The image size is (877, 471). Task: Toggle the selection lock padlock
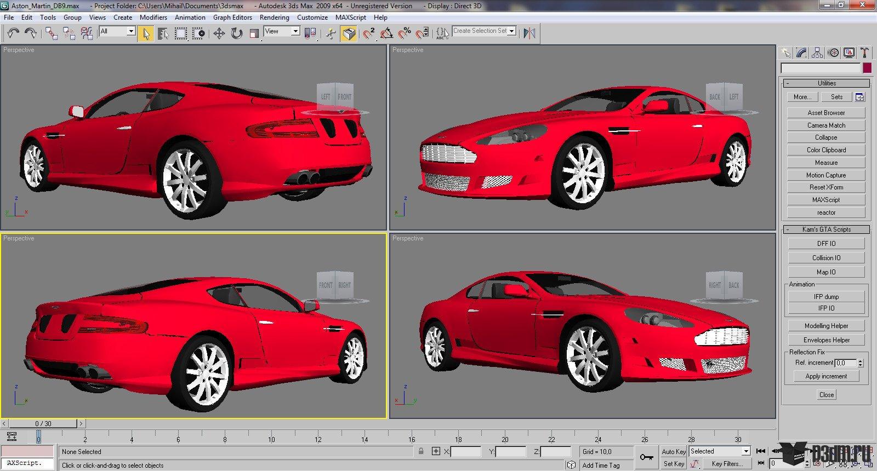(x=421, y=451)
